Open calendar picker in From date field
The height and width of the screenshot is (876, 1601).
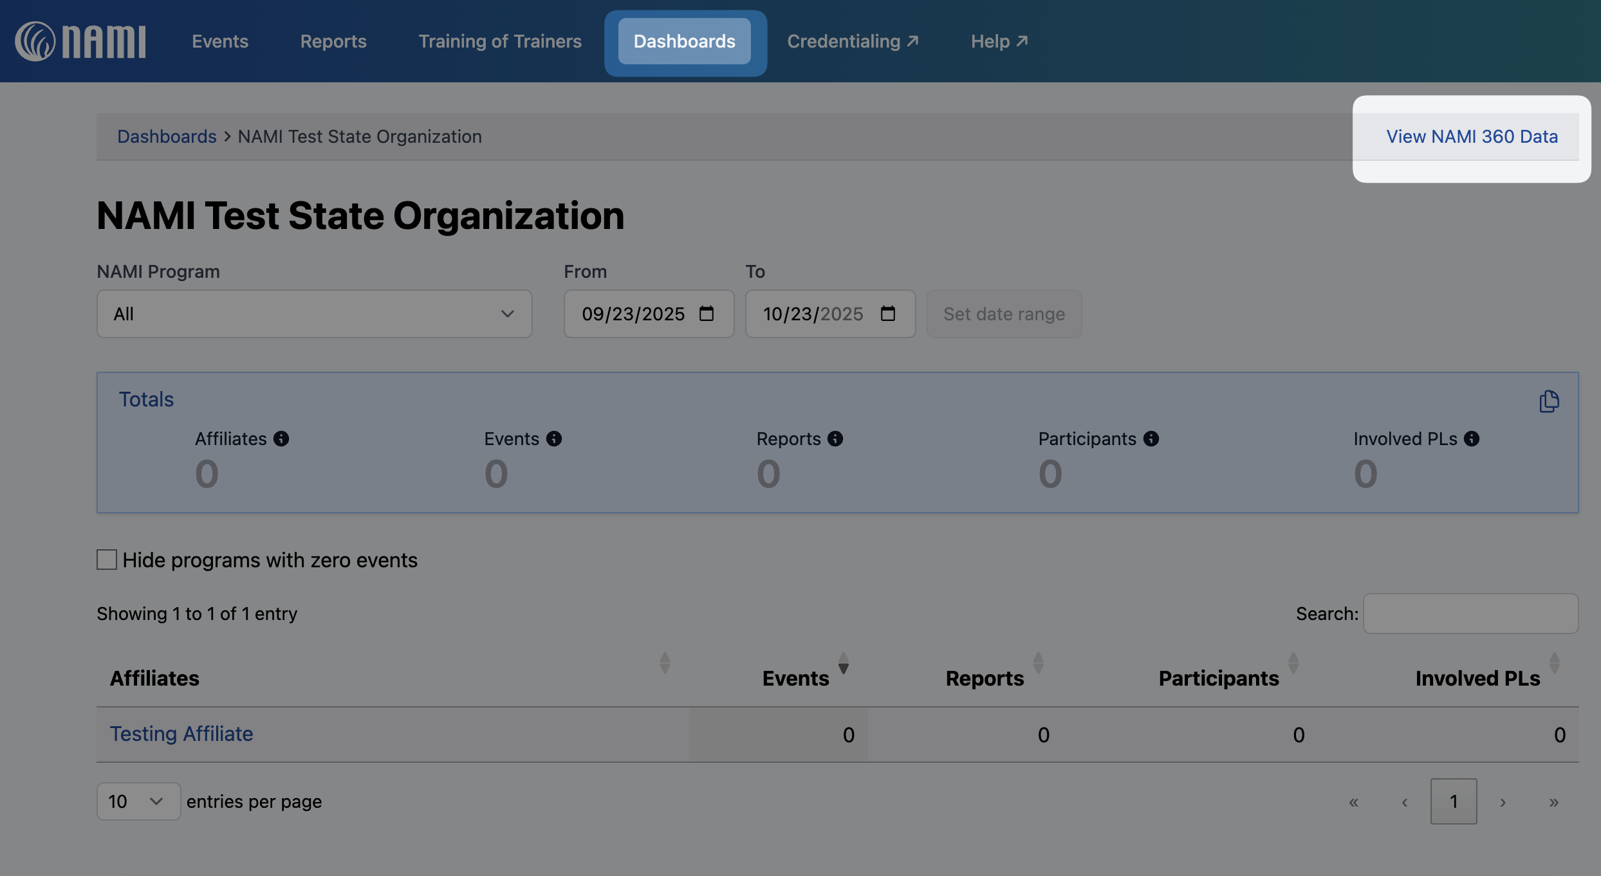tap(707, 313)
